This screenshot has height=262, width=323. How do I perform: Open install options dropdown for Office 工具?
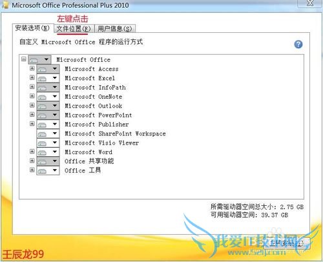[48, 170]
